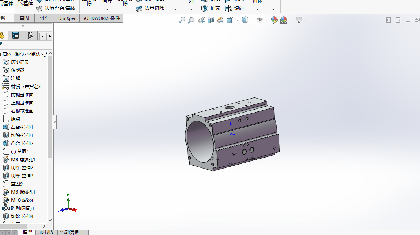Activate the Section View icon

(211, 20)
